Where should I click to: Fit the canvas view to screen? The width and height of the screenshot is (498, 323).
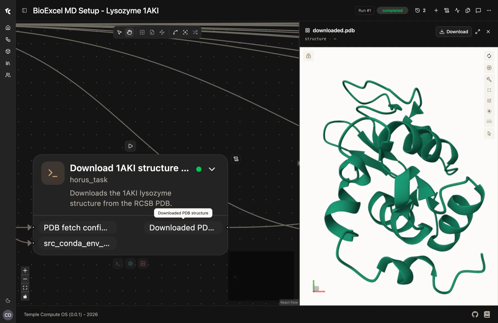[25, 288]
